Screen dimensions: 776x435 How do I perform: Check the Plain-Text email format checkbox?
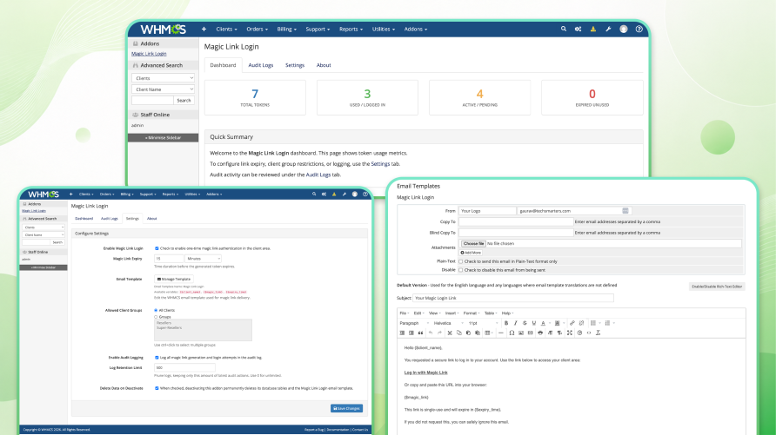(461, 261)
